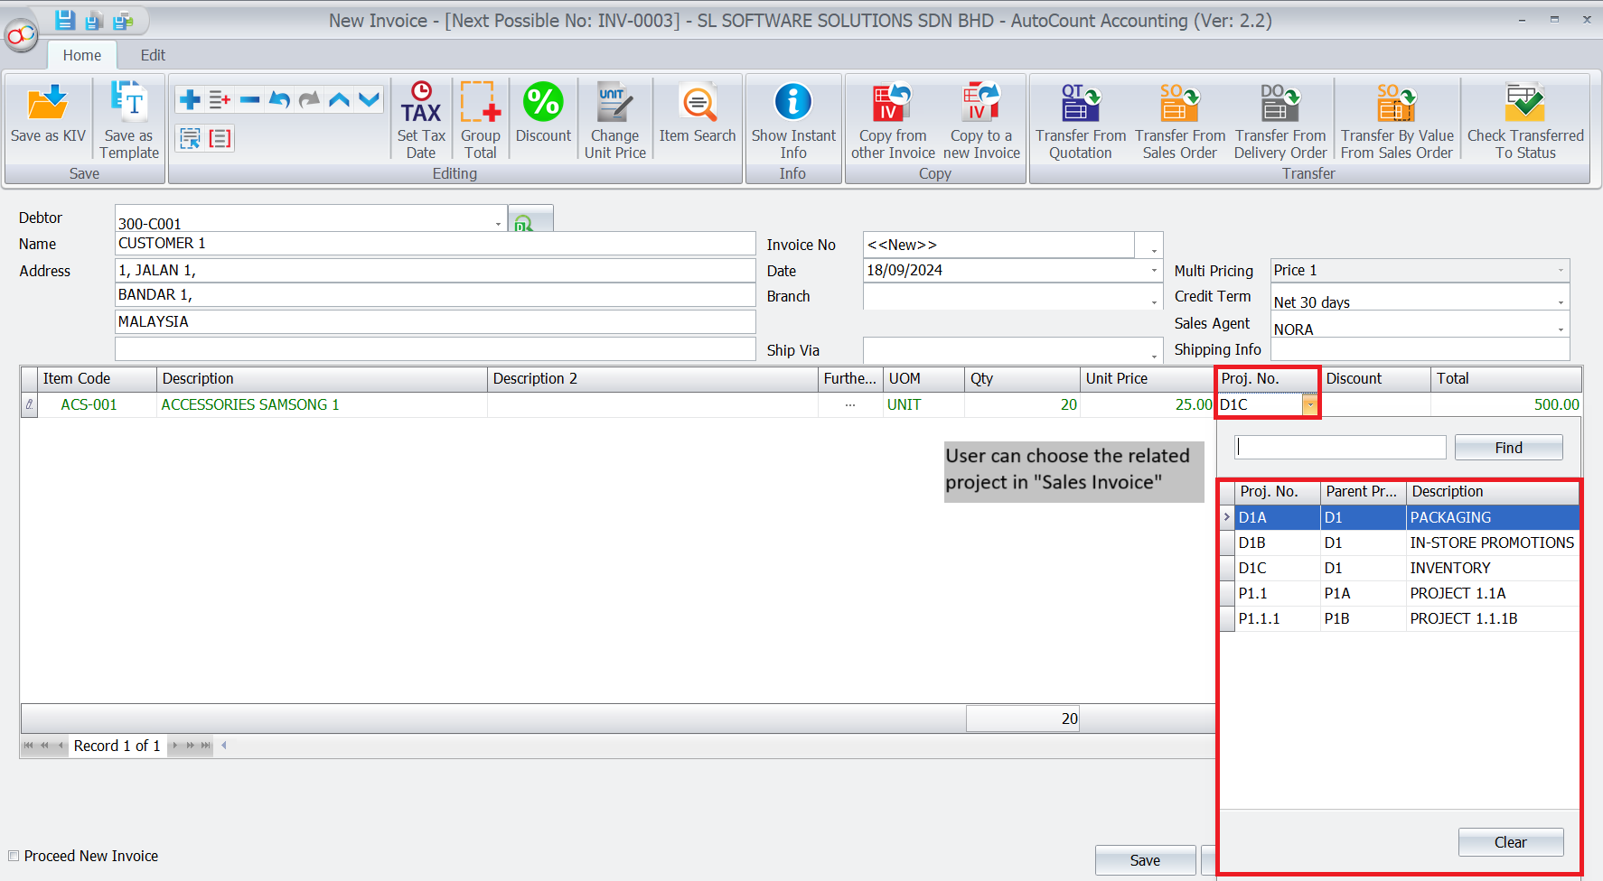Expand the Debtor dropdown list

tap(498, 223)
